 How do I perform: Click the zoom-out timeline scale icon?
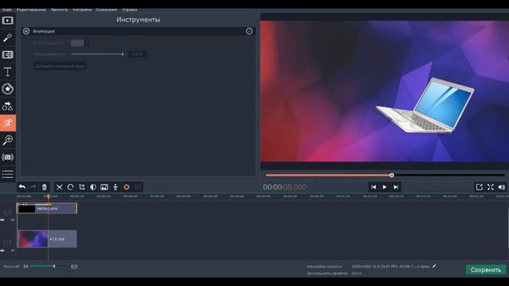click(x=25, y=267)
